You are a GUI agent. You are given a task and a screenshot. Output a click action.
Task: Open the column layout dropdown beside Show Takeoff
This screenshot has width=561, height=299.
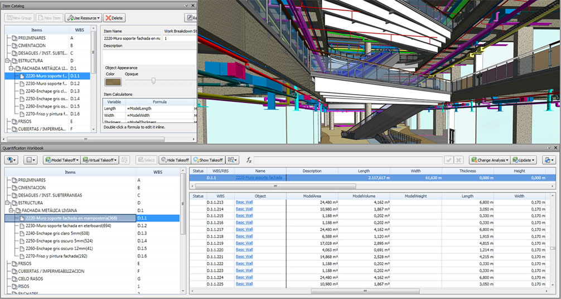pyautogui.click(x=234, y=160)
